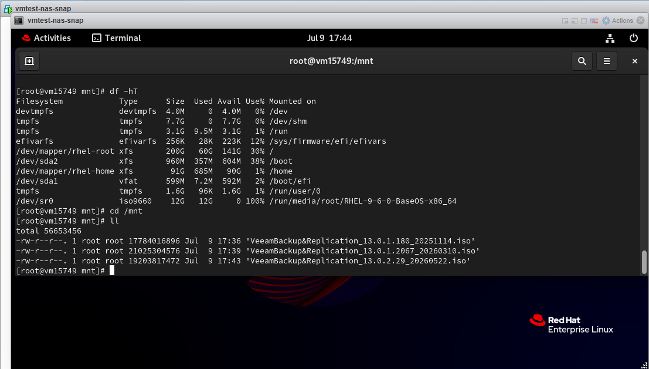Viewport: 649px width, 369px height.
Task: Open the Actions gear menu
Action: pyautogui.click(x=617, y=21)
